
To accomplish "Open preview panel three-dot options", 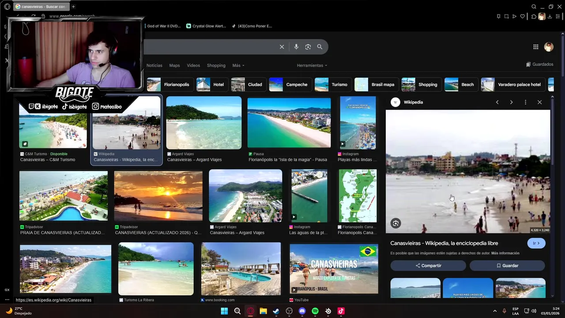I will [525, 102].
